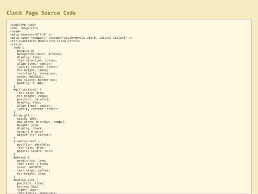Click the "height: auto;" line
The width and height of the screenshot is (258, 194).
pyautogui.click(x=28, y=125)
